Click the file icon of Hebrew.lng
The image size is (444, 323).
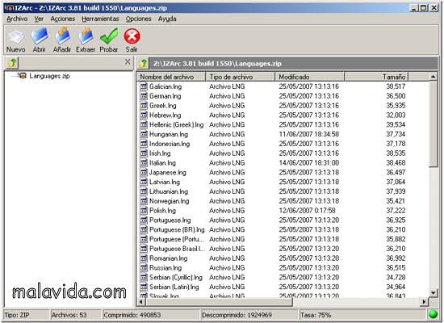coord(144,115)
